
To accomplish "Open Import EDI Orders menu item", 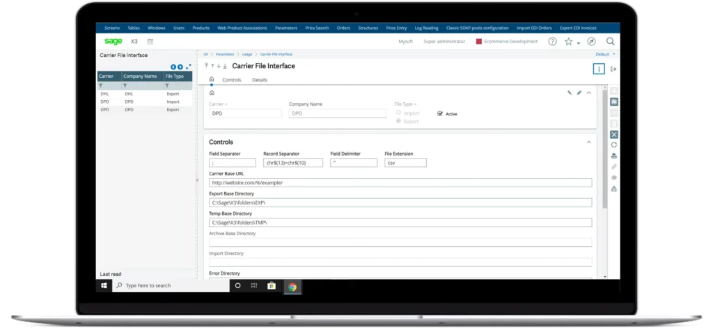I will (534, 29).
